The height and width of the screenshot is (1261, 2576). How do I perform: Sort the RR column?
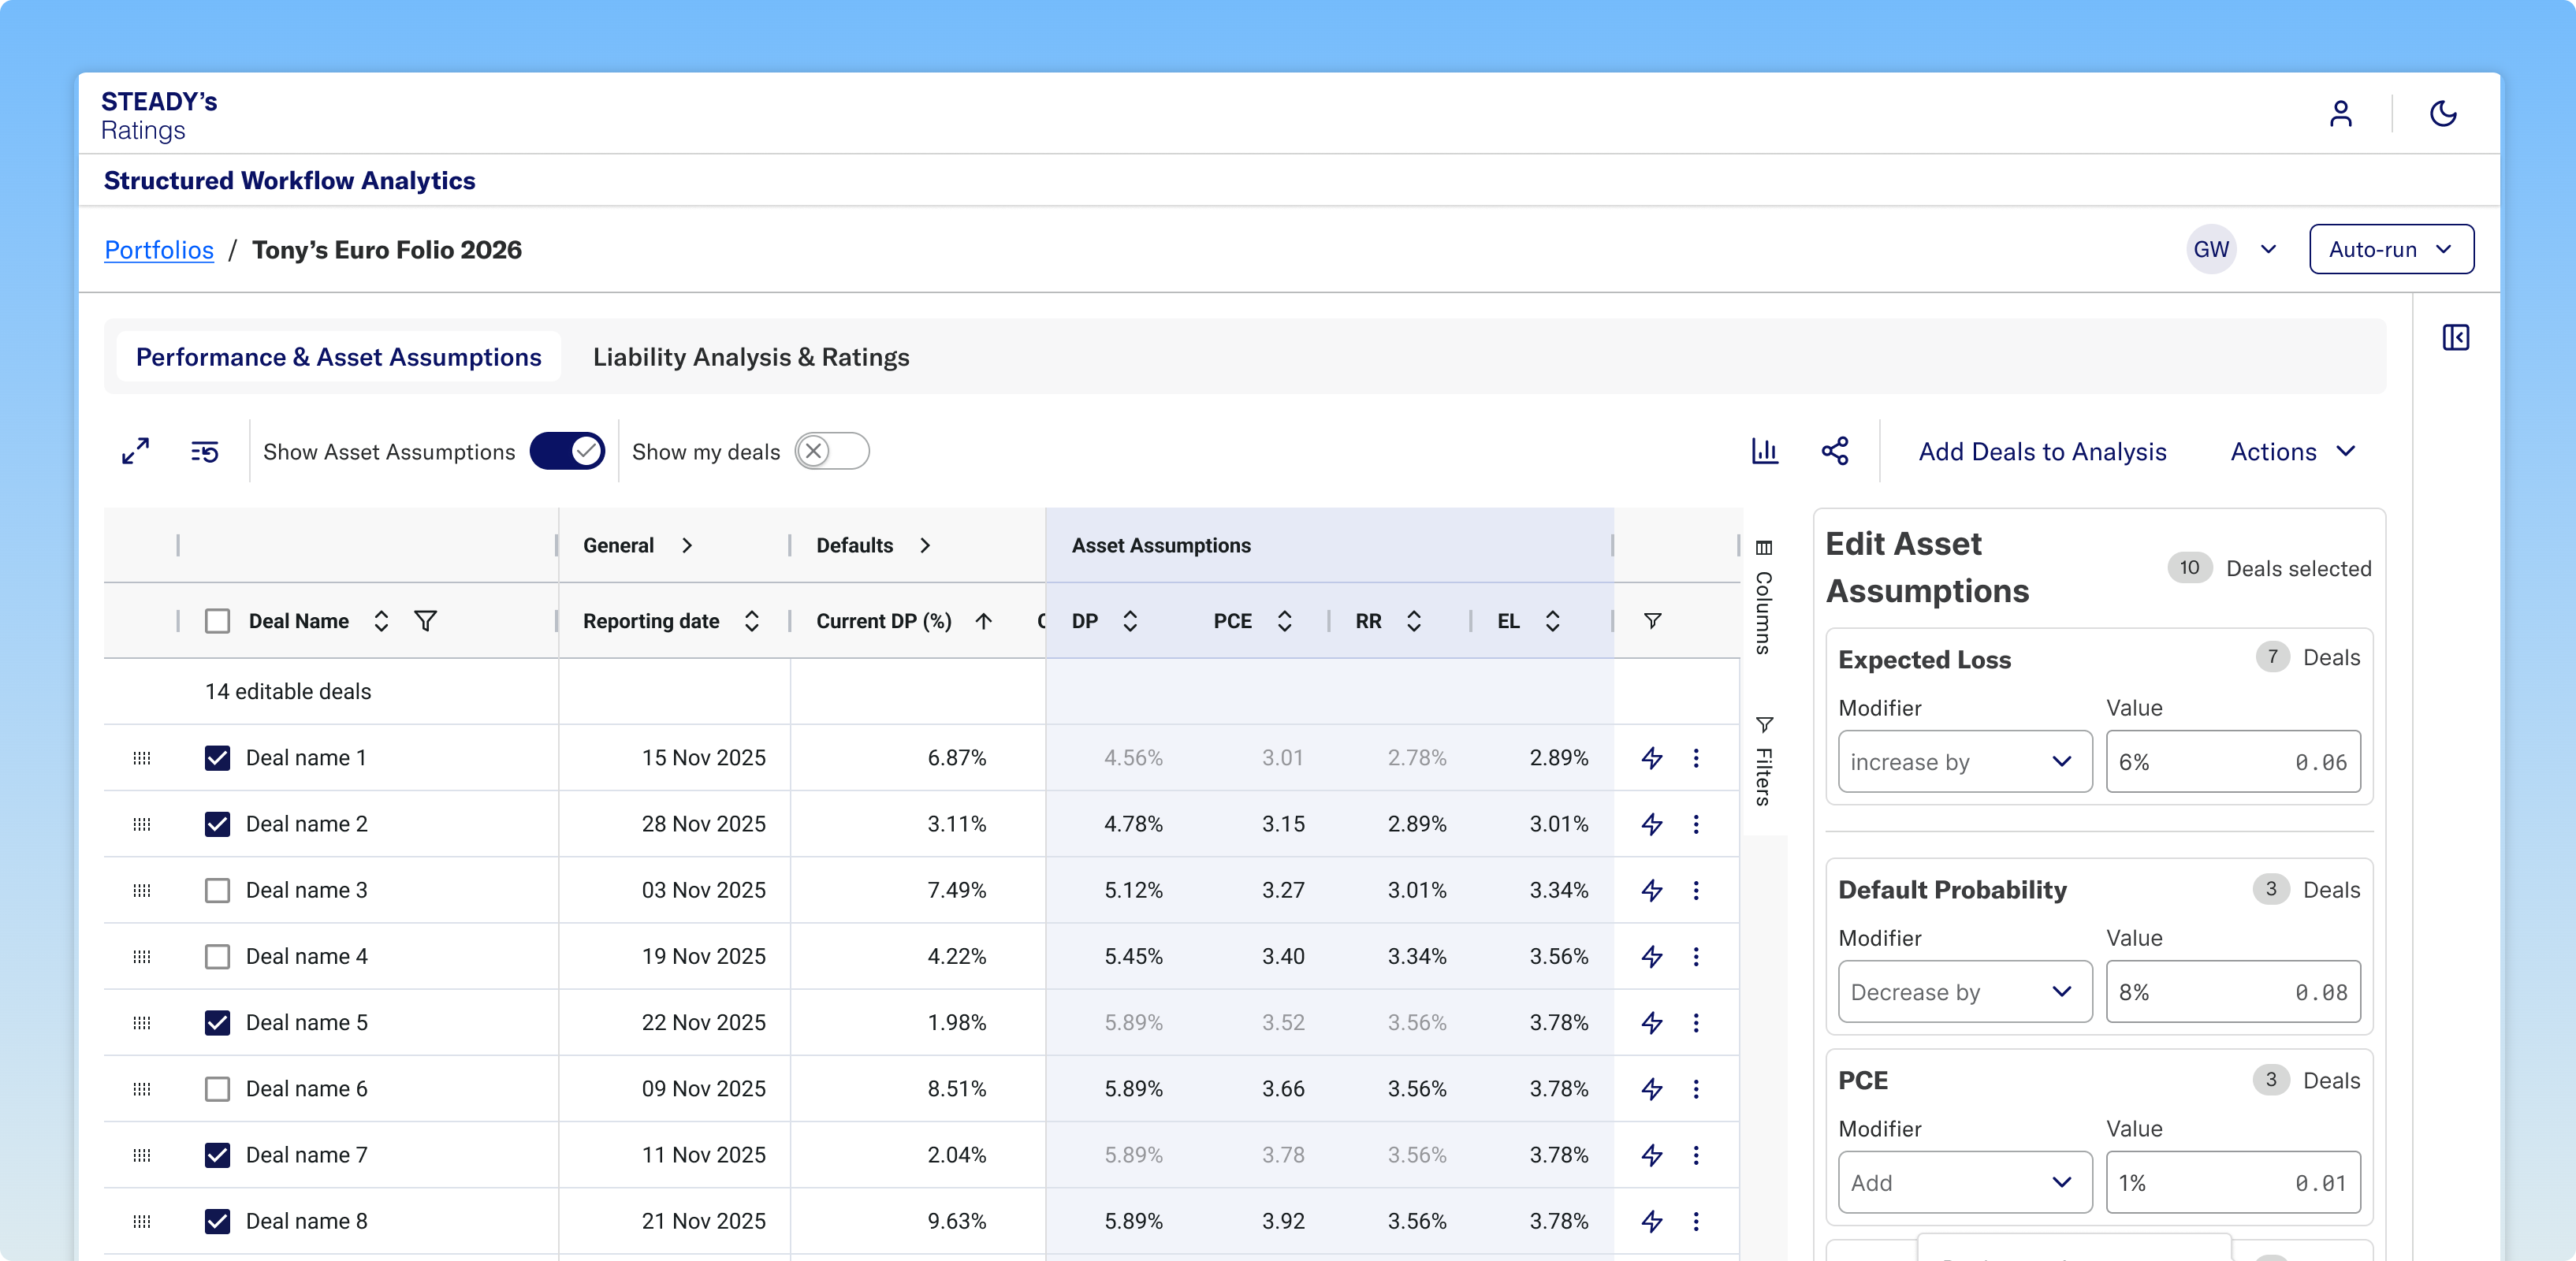(1413, 621)
